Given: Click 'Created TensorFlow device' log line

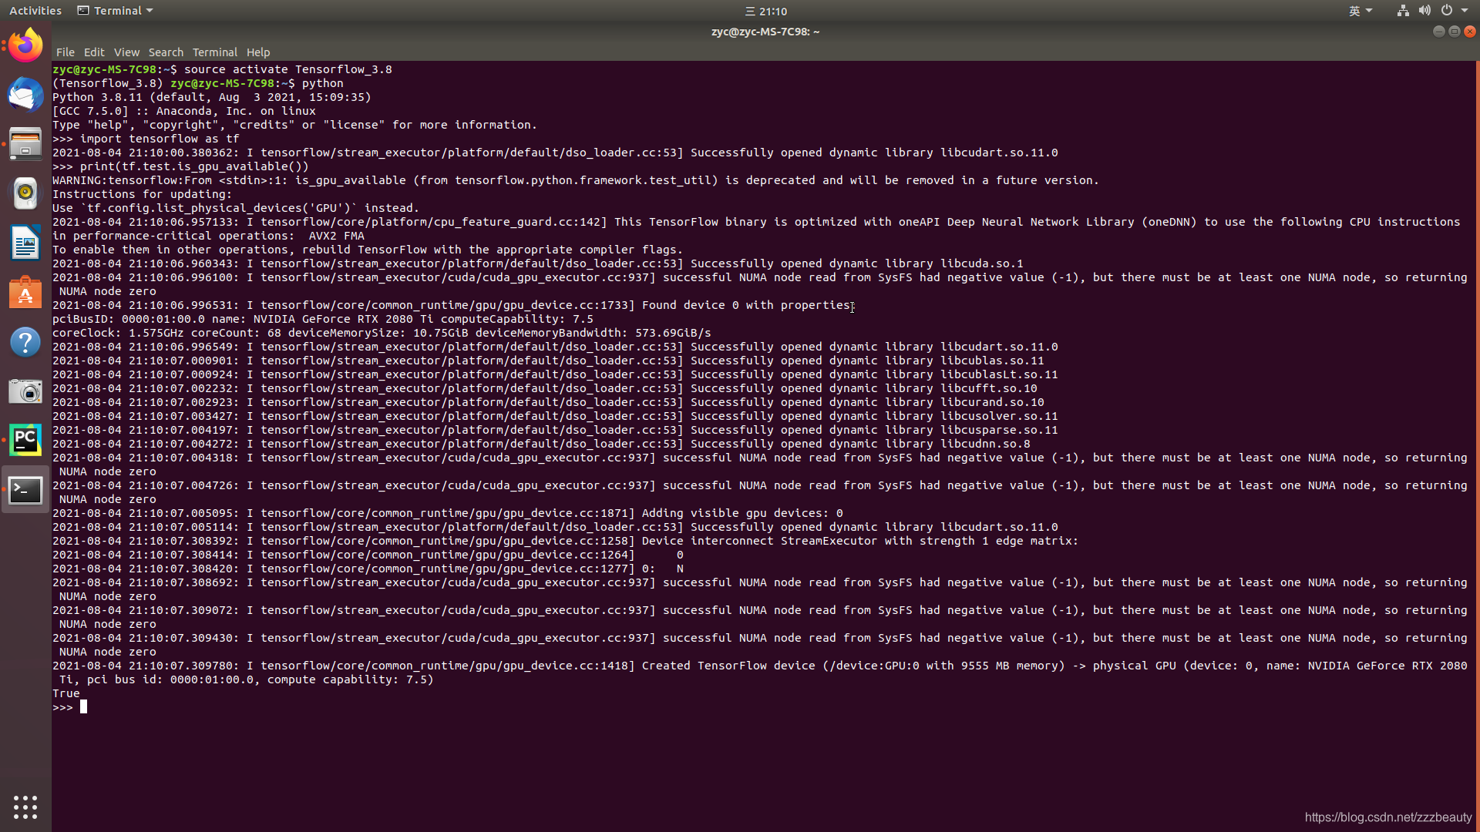Looking at the screenshot, I should point(759,673).
